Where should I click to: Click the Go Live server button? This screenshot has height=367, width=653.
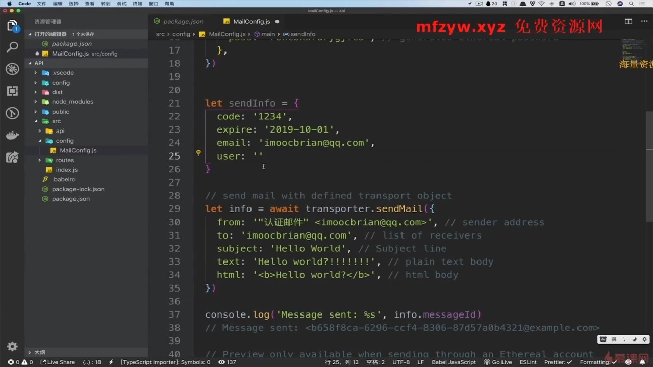[498, 362]
